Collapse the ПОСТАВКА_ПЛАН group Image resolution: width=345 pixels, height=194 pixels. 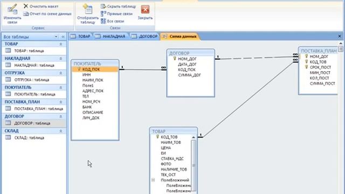(x=61, y=102)
